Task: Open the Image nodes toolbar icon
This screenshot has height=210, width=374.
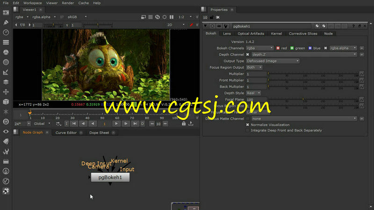Action: 6,13
